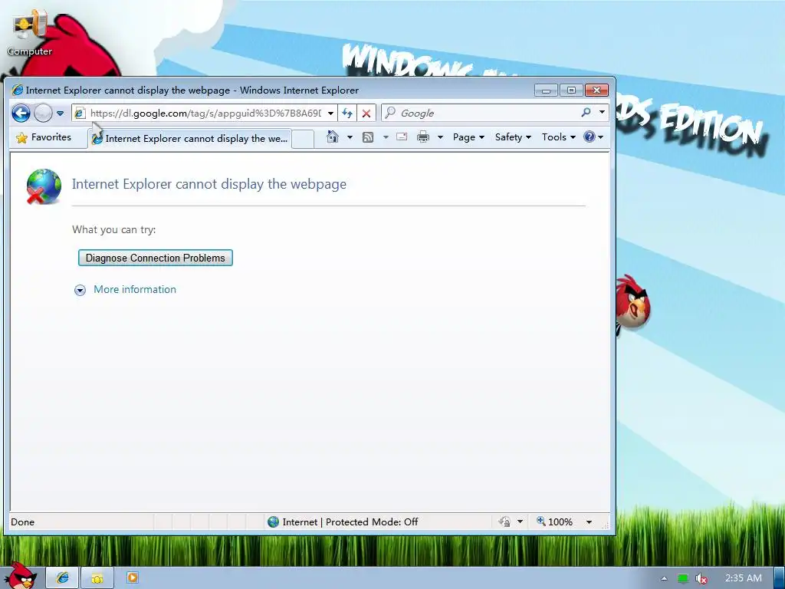
Task: Click the search magnifier icon
Action: click(x=586, y=113)
